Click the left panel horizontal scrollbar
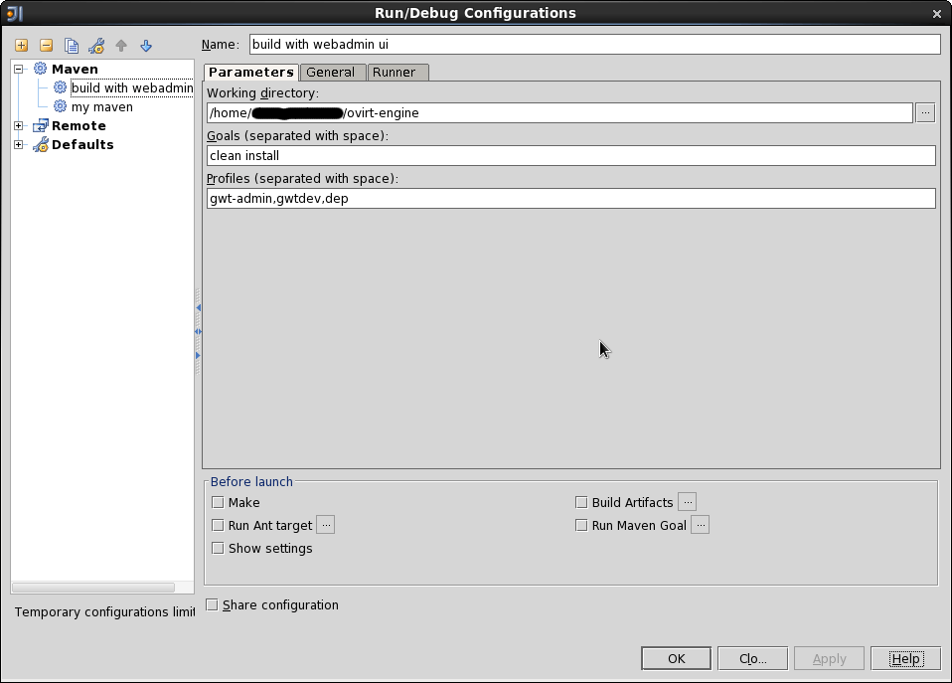Viewport: 952px width, 683px height. [x=94, y=588]
